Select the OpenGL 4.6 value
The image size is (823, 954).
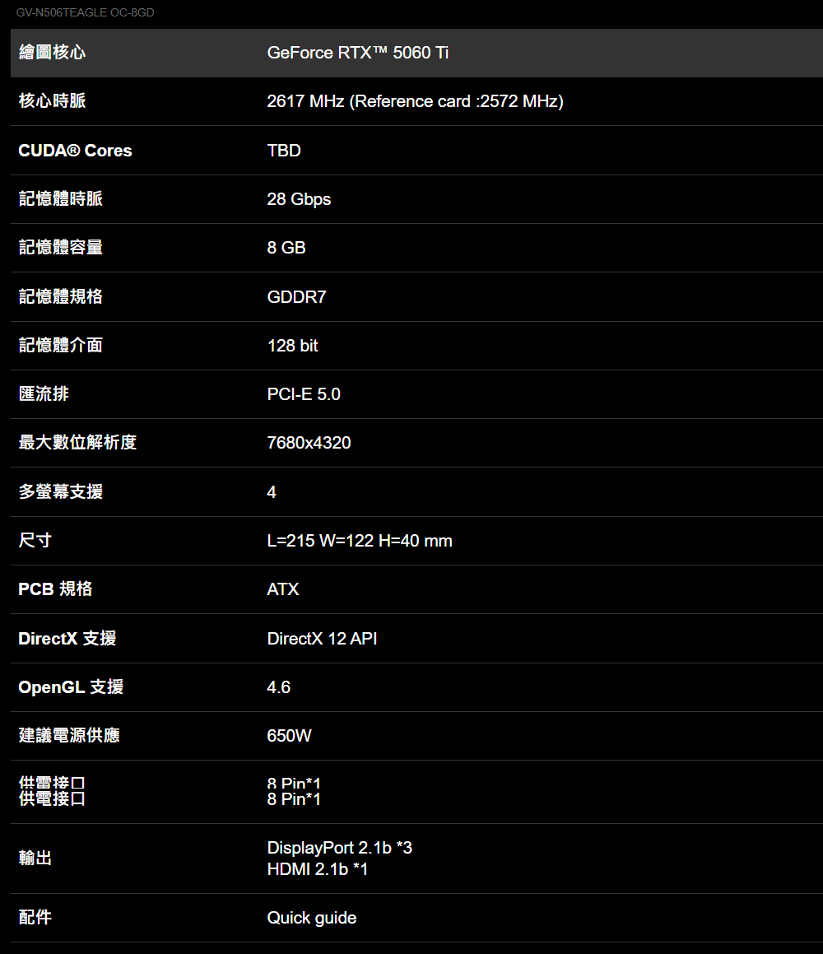(279, 687)
